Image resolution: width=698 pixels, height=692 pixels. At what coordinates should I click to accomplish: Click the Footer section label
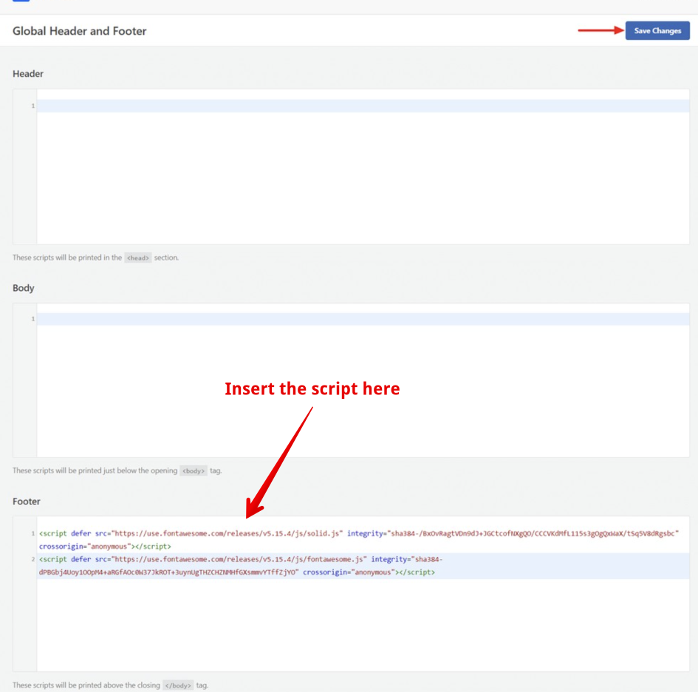pyautogui.click(x=27, y=501)
